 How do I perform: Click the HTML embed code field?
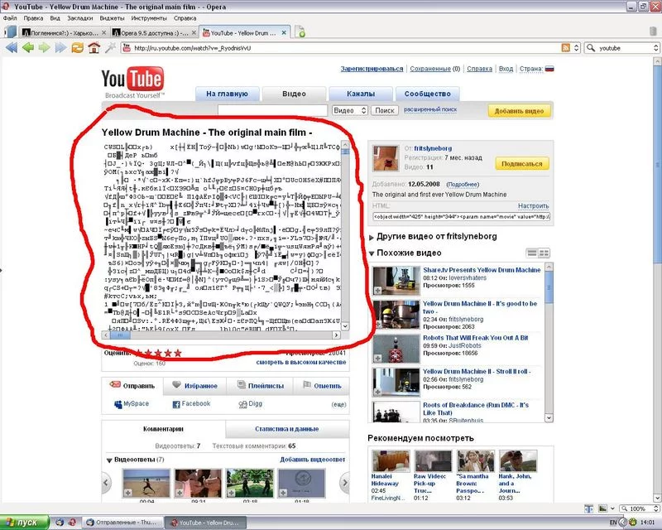click(x=461, y=216)
